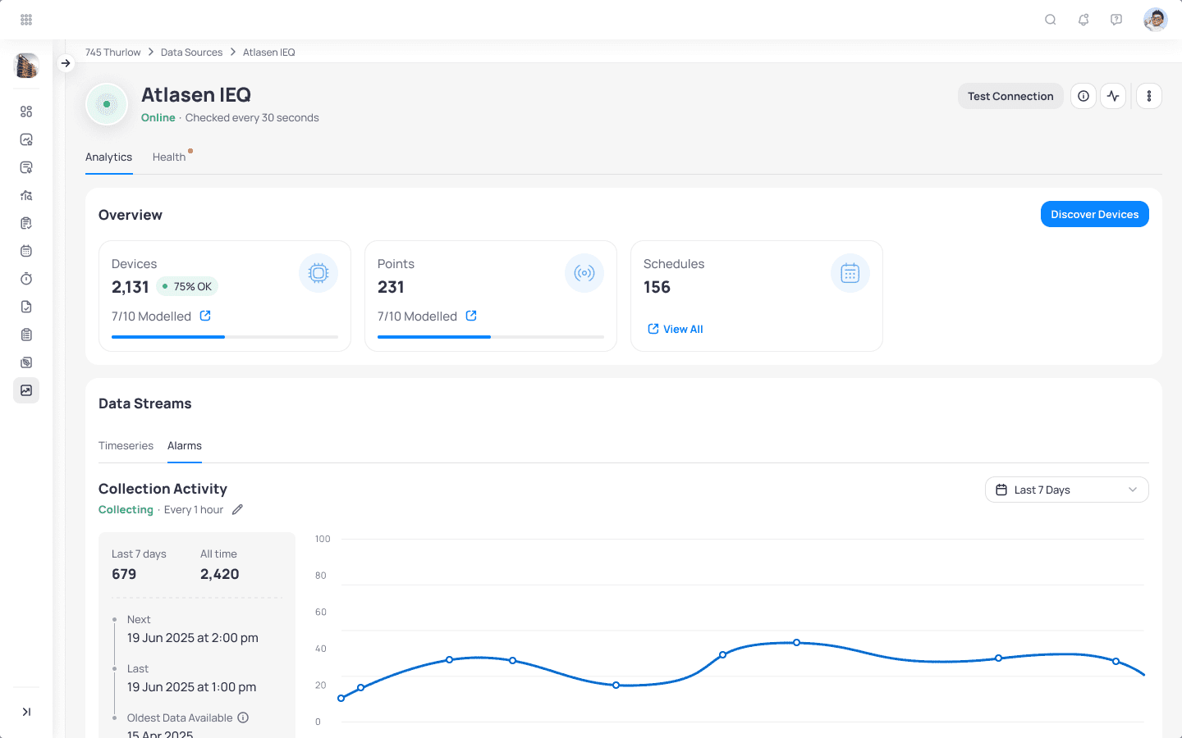
Task: Edit collection interval with pencil icon
Action: click(237, 509)
